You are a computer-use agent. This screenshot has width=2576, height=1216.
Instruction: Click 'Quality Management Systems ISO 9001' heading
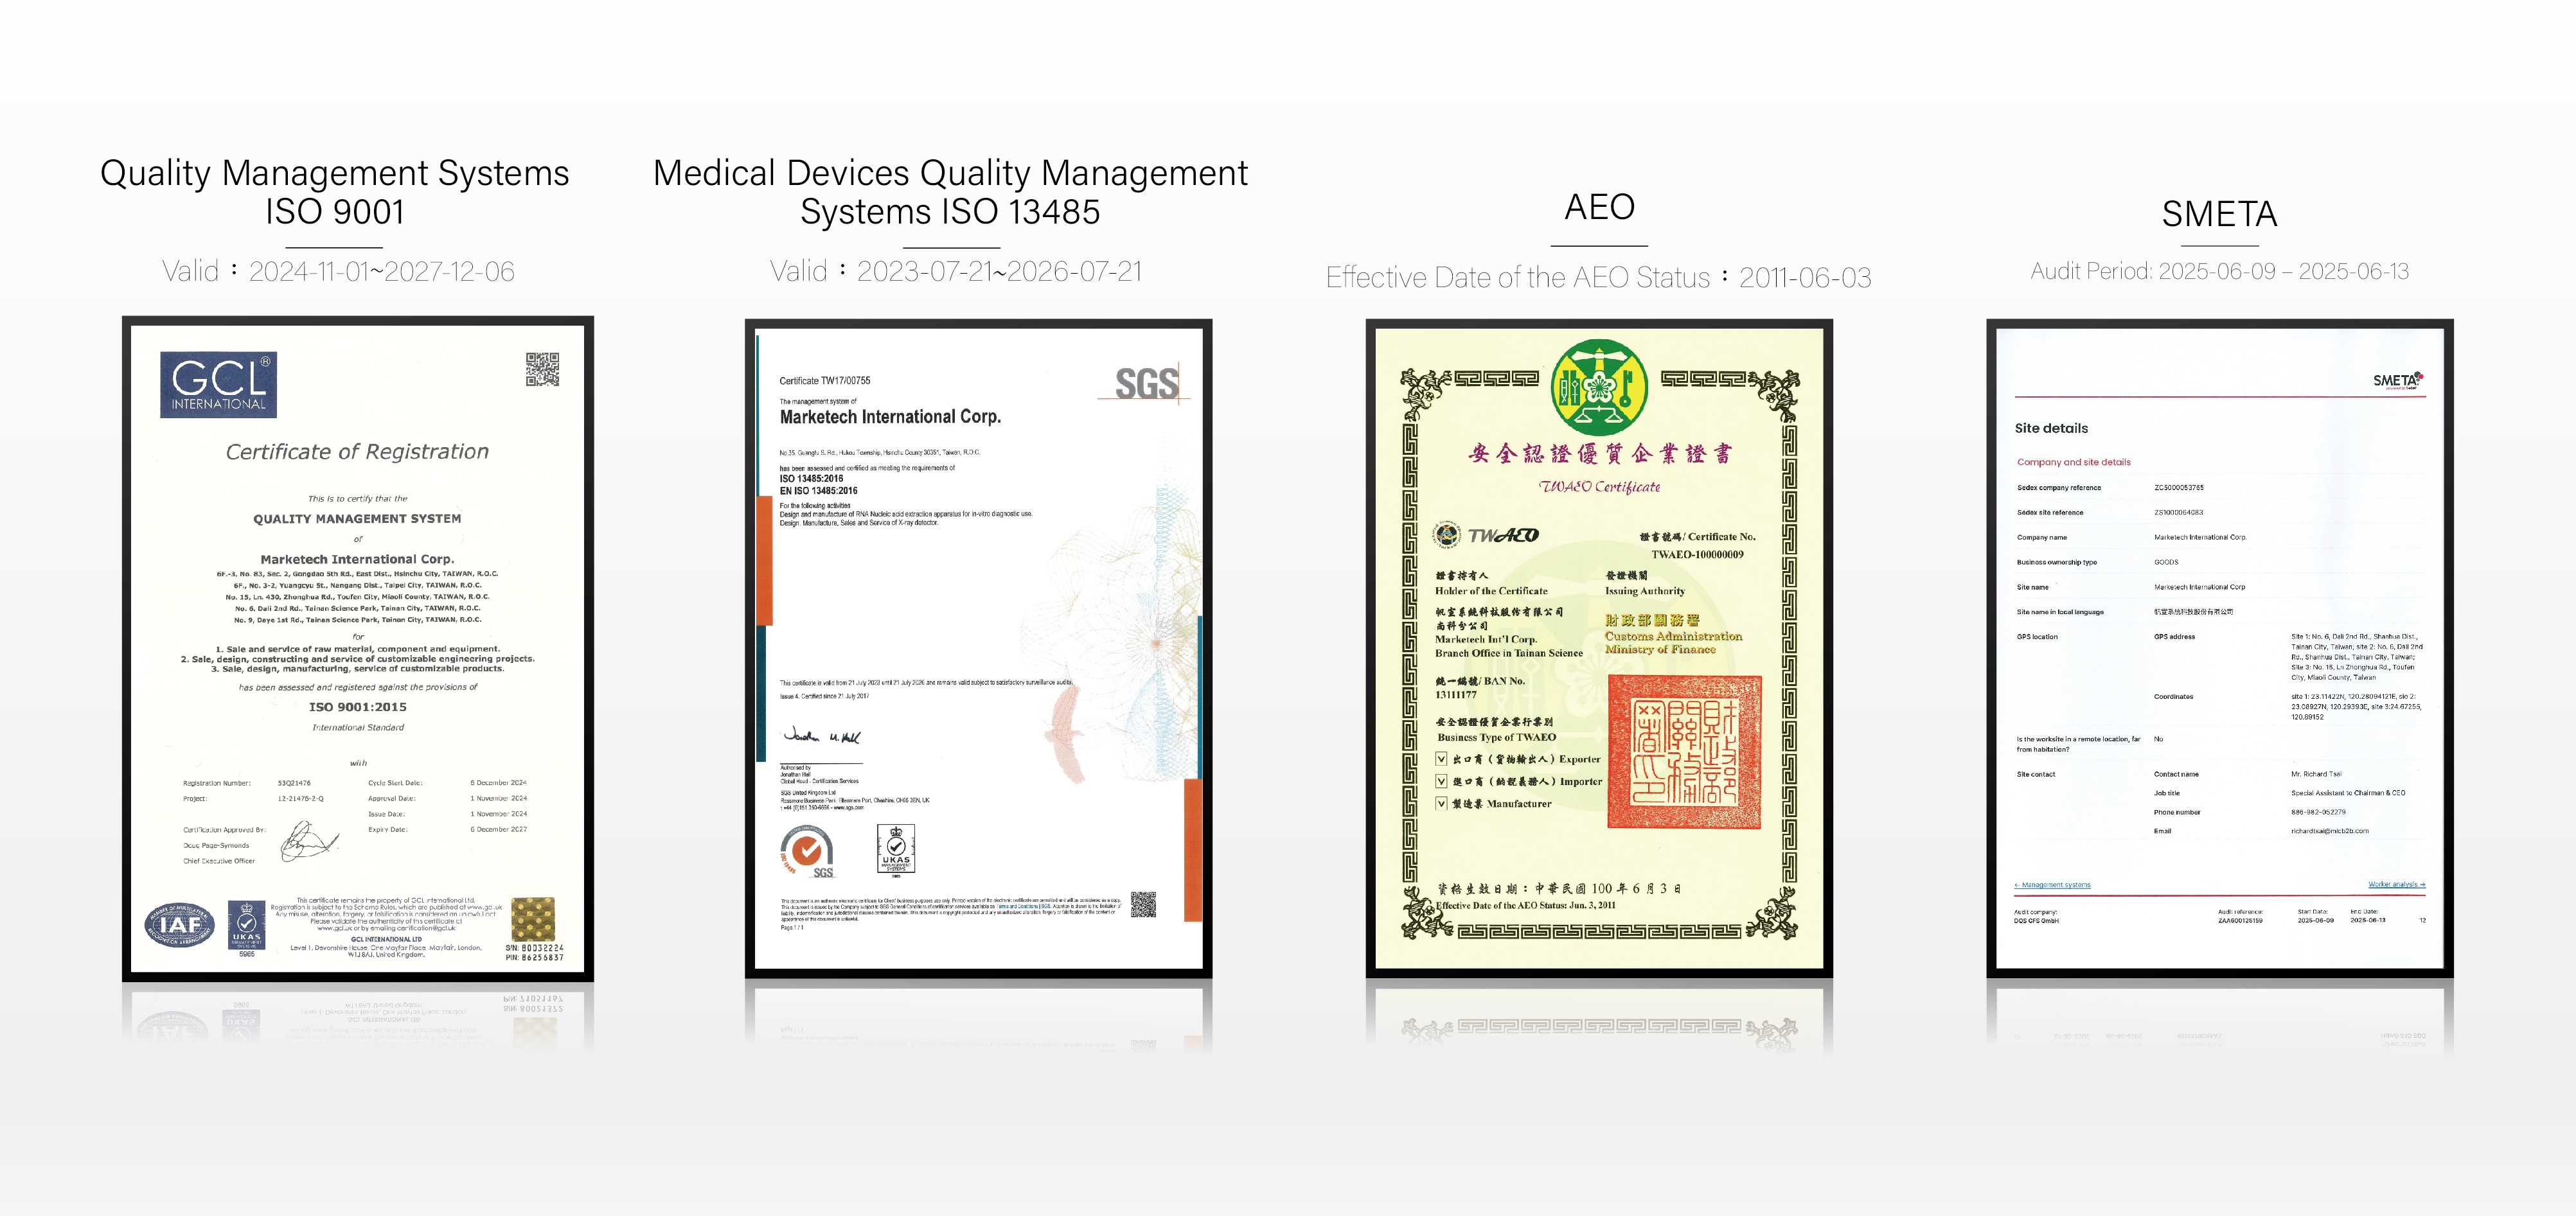[x=335, y=192]
